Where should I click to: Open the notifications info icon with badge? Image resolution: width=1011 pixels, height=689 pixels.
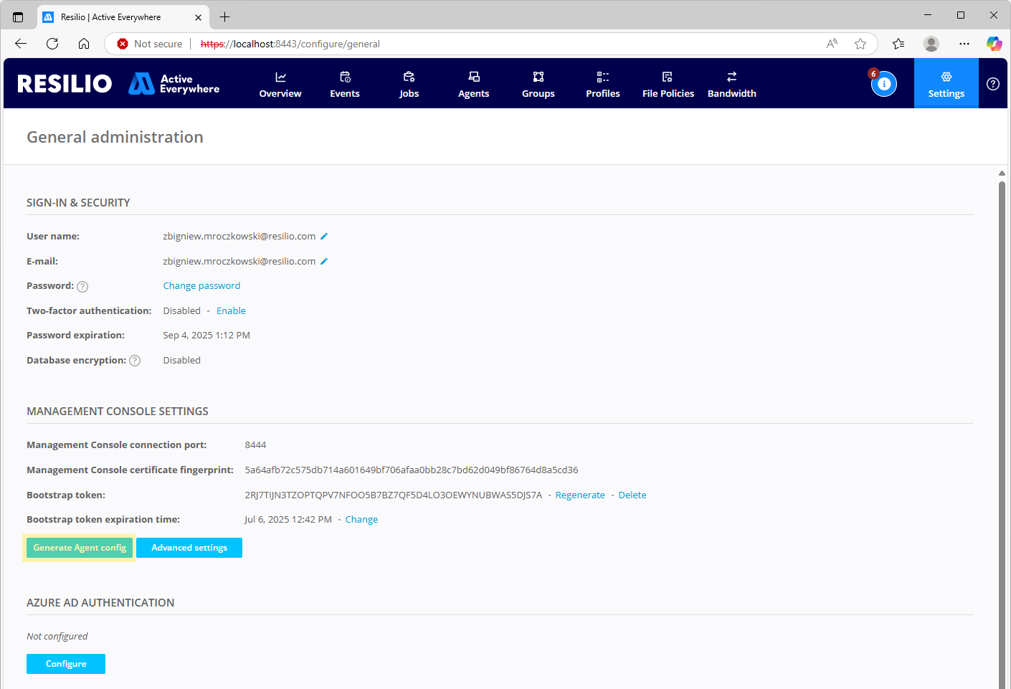883,84
